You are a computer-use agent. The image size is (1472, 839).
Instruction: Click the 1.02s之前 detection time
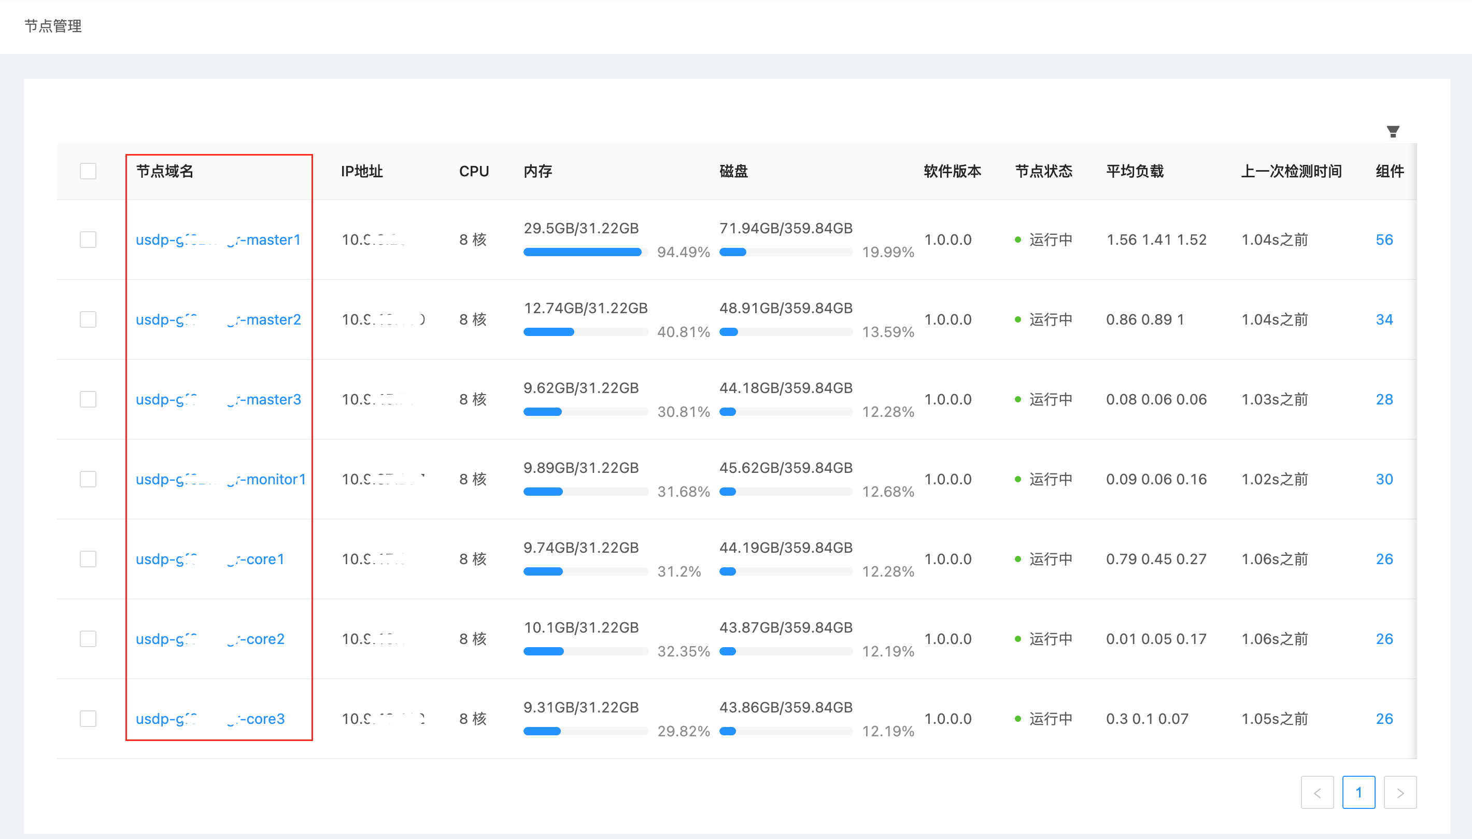[x=1275, y=479]
